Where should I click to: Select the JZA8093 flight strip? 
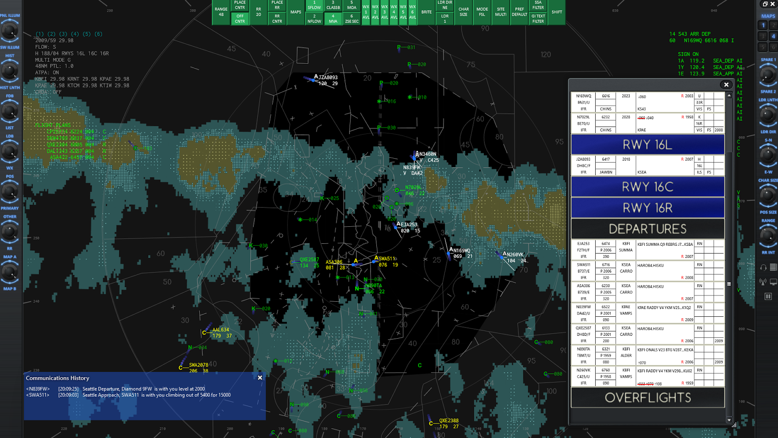click(x=648, y=165)
